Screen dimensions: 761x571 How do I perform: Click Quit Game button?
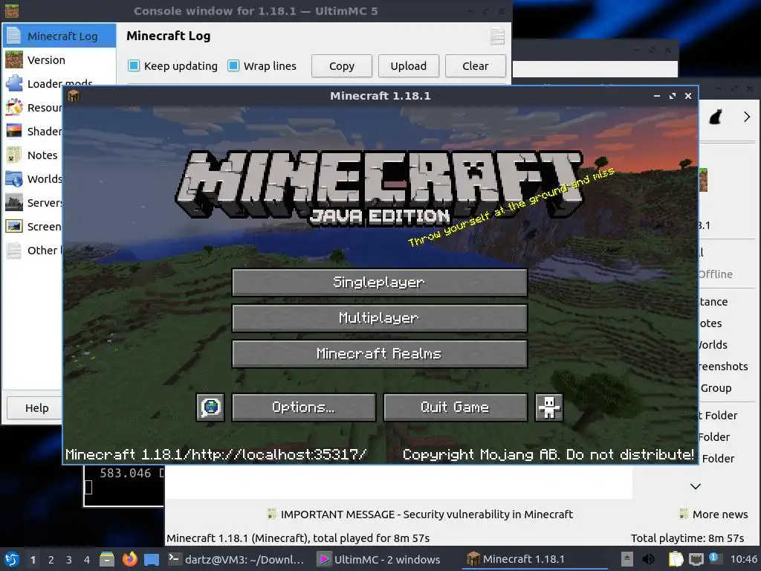[456, 407]
